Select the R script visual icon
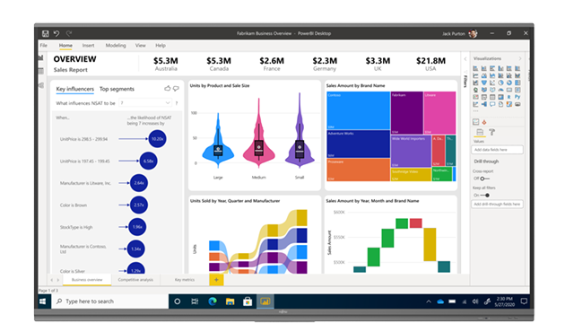This screenshot has width=574, height=323. (509, 97)
